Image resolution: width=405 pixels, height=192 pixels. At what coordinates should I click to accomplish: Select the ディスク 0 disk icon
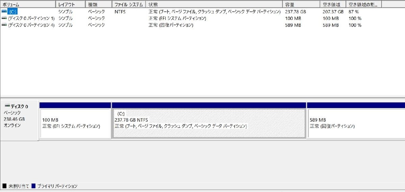pyautogui.click(x=7, y=106)
